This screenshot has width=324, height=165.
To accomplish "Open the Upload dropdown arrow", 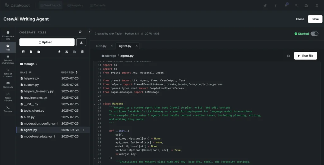I will pos(70,42).
